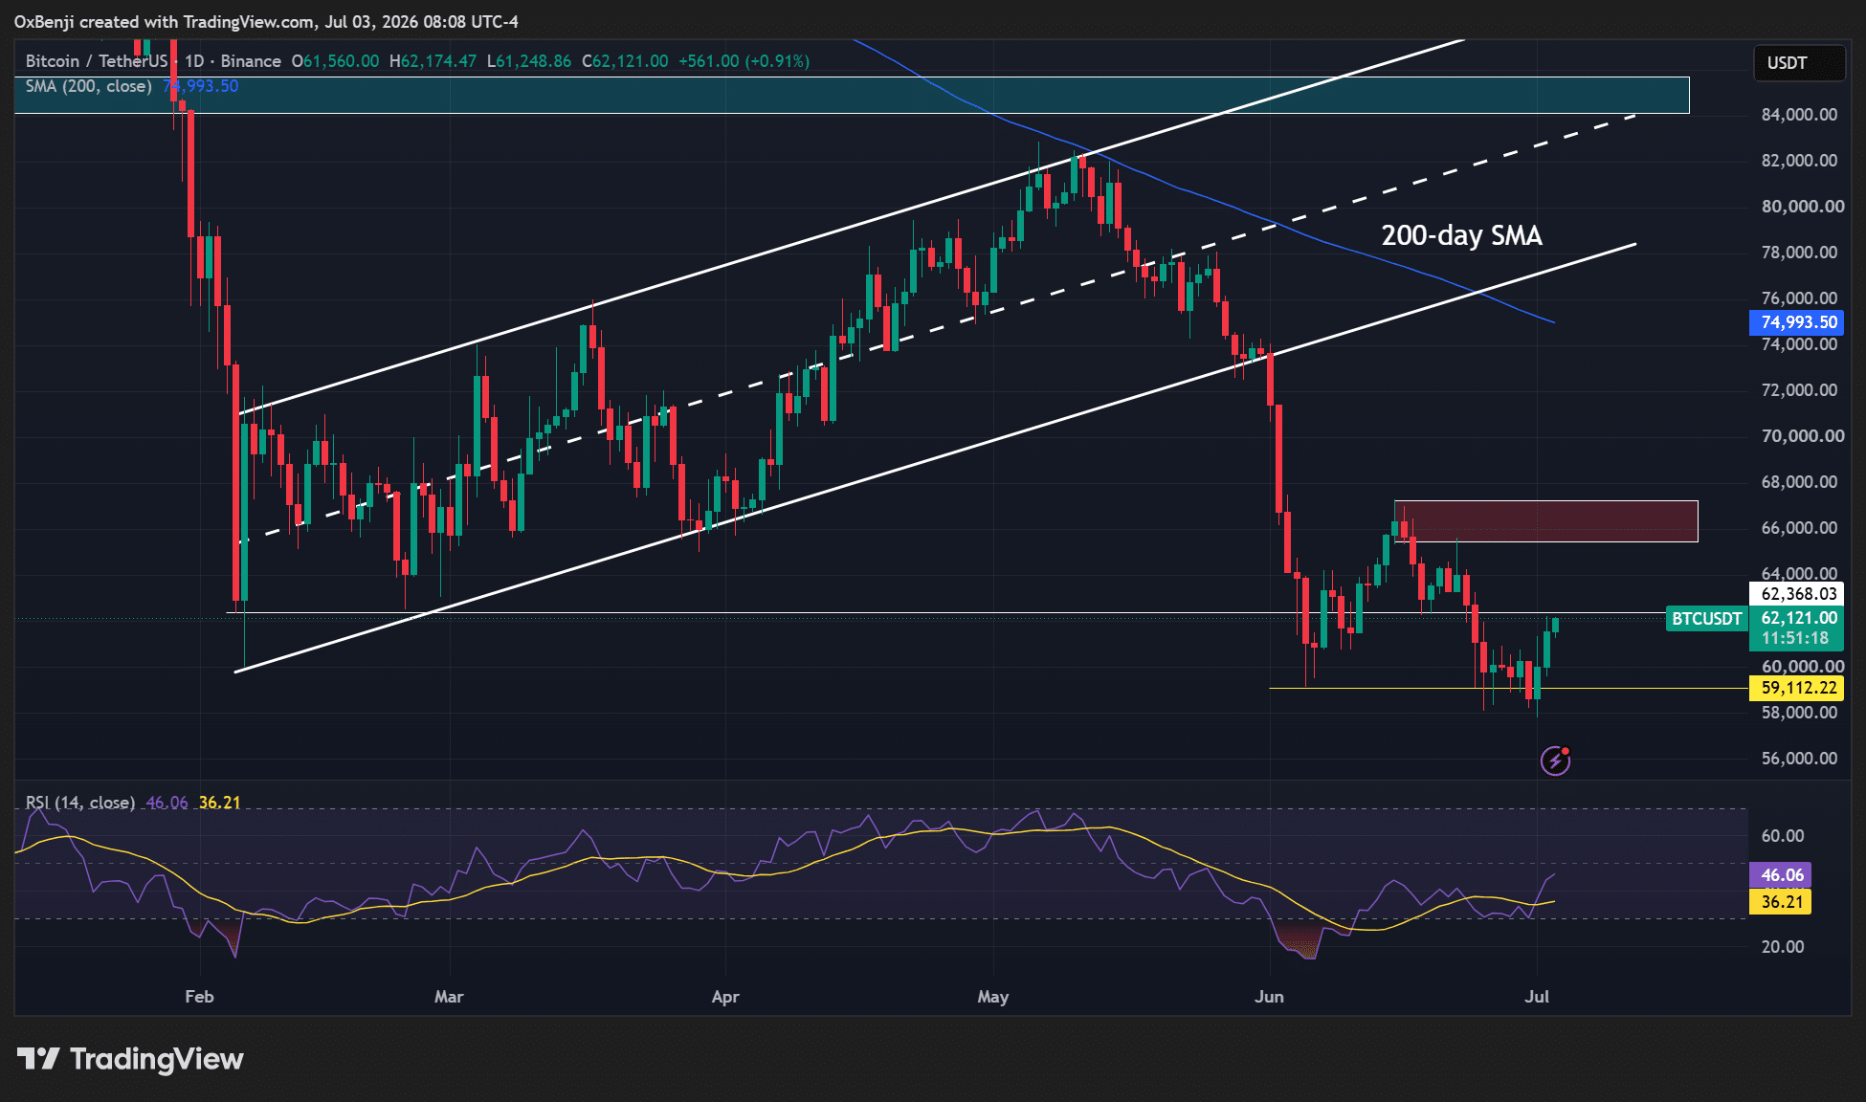Select the red supply zone rectangle
Screen dimensions: 1866x1102
tap(1545, 521)
